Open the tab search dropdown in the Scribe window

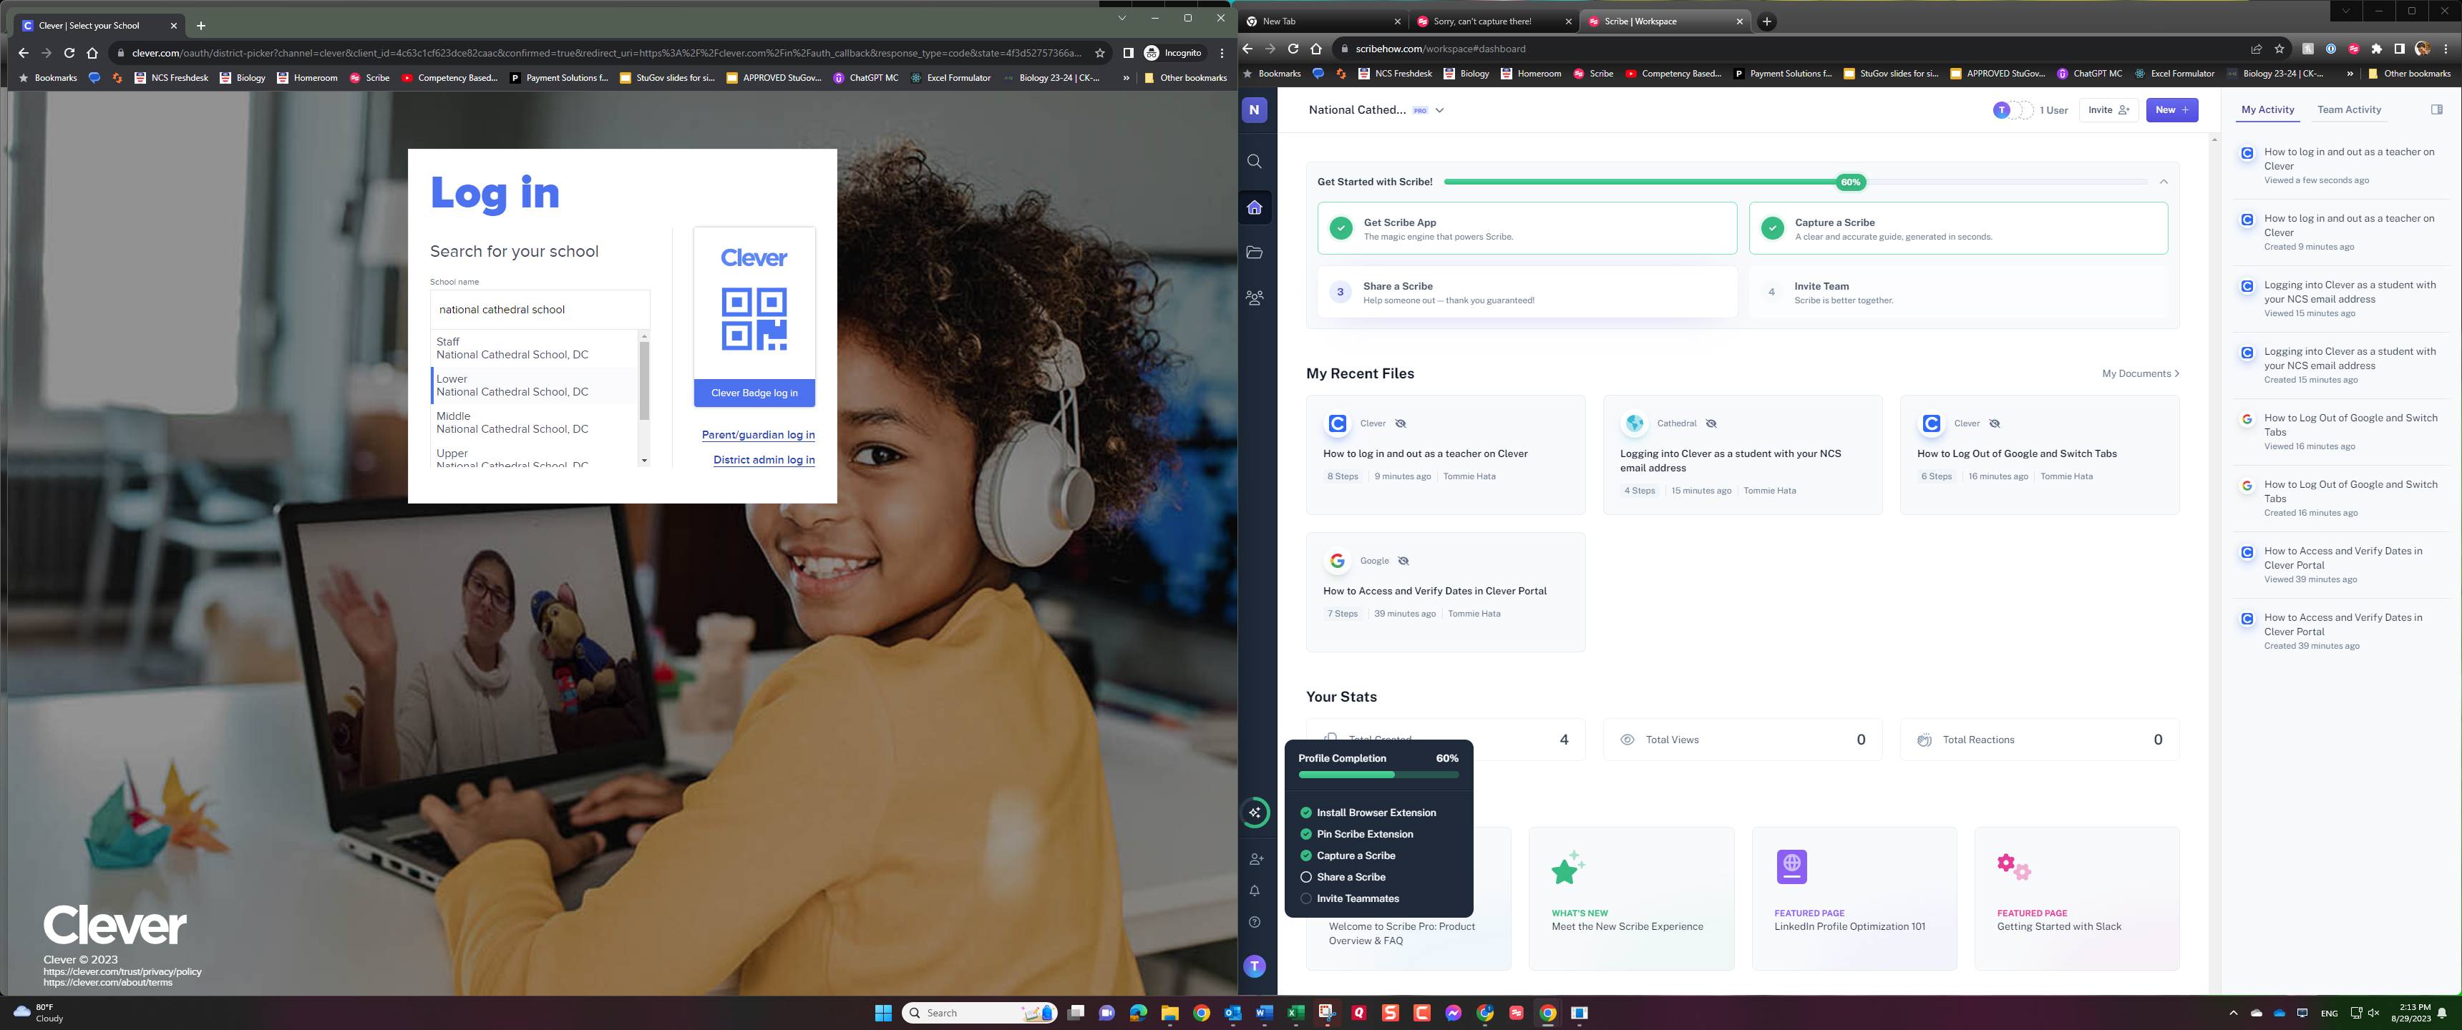point(2346,11)
